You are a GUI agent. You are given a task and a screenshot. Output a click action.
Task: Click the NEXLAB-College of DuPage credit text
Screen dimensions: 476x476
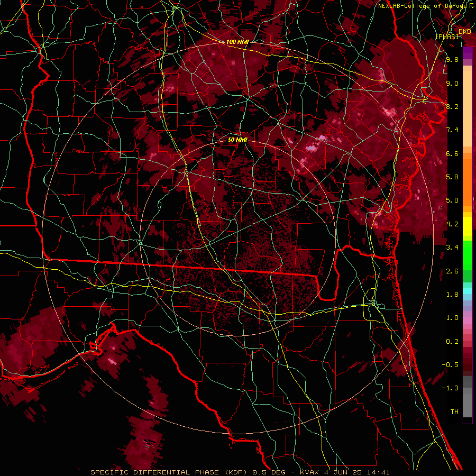pos(424,6)
